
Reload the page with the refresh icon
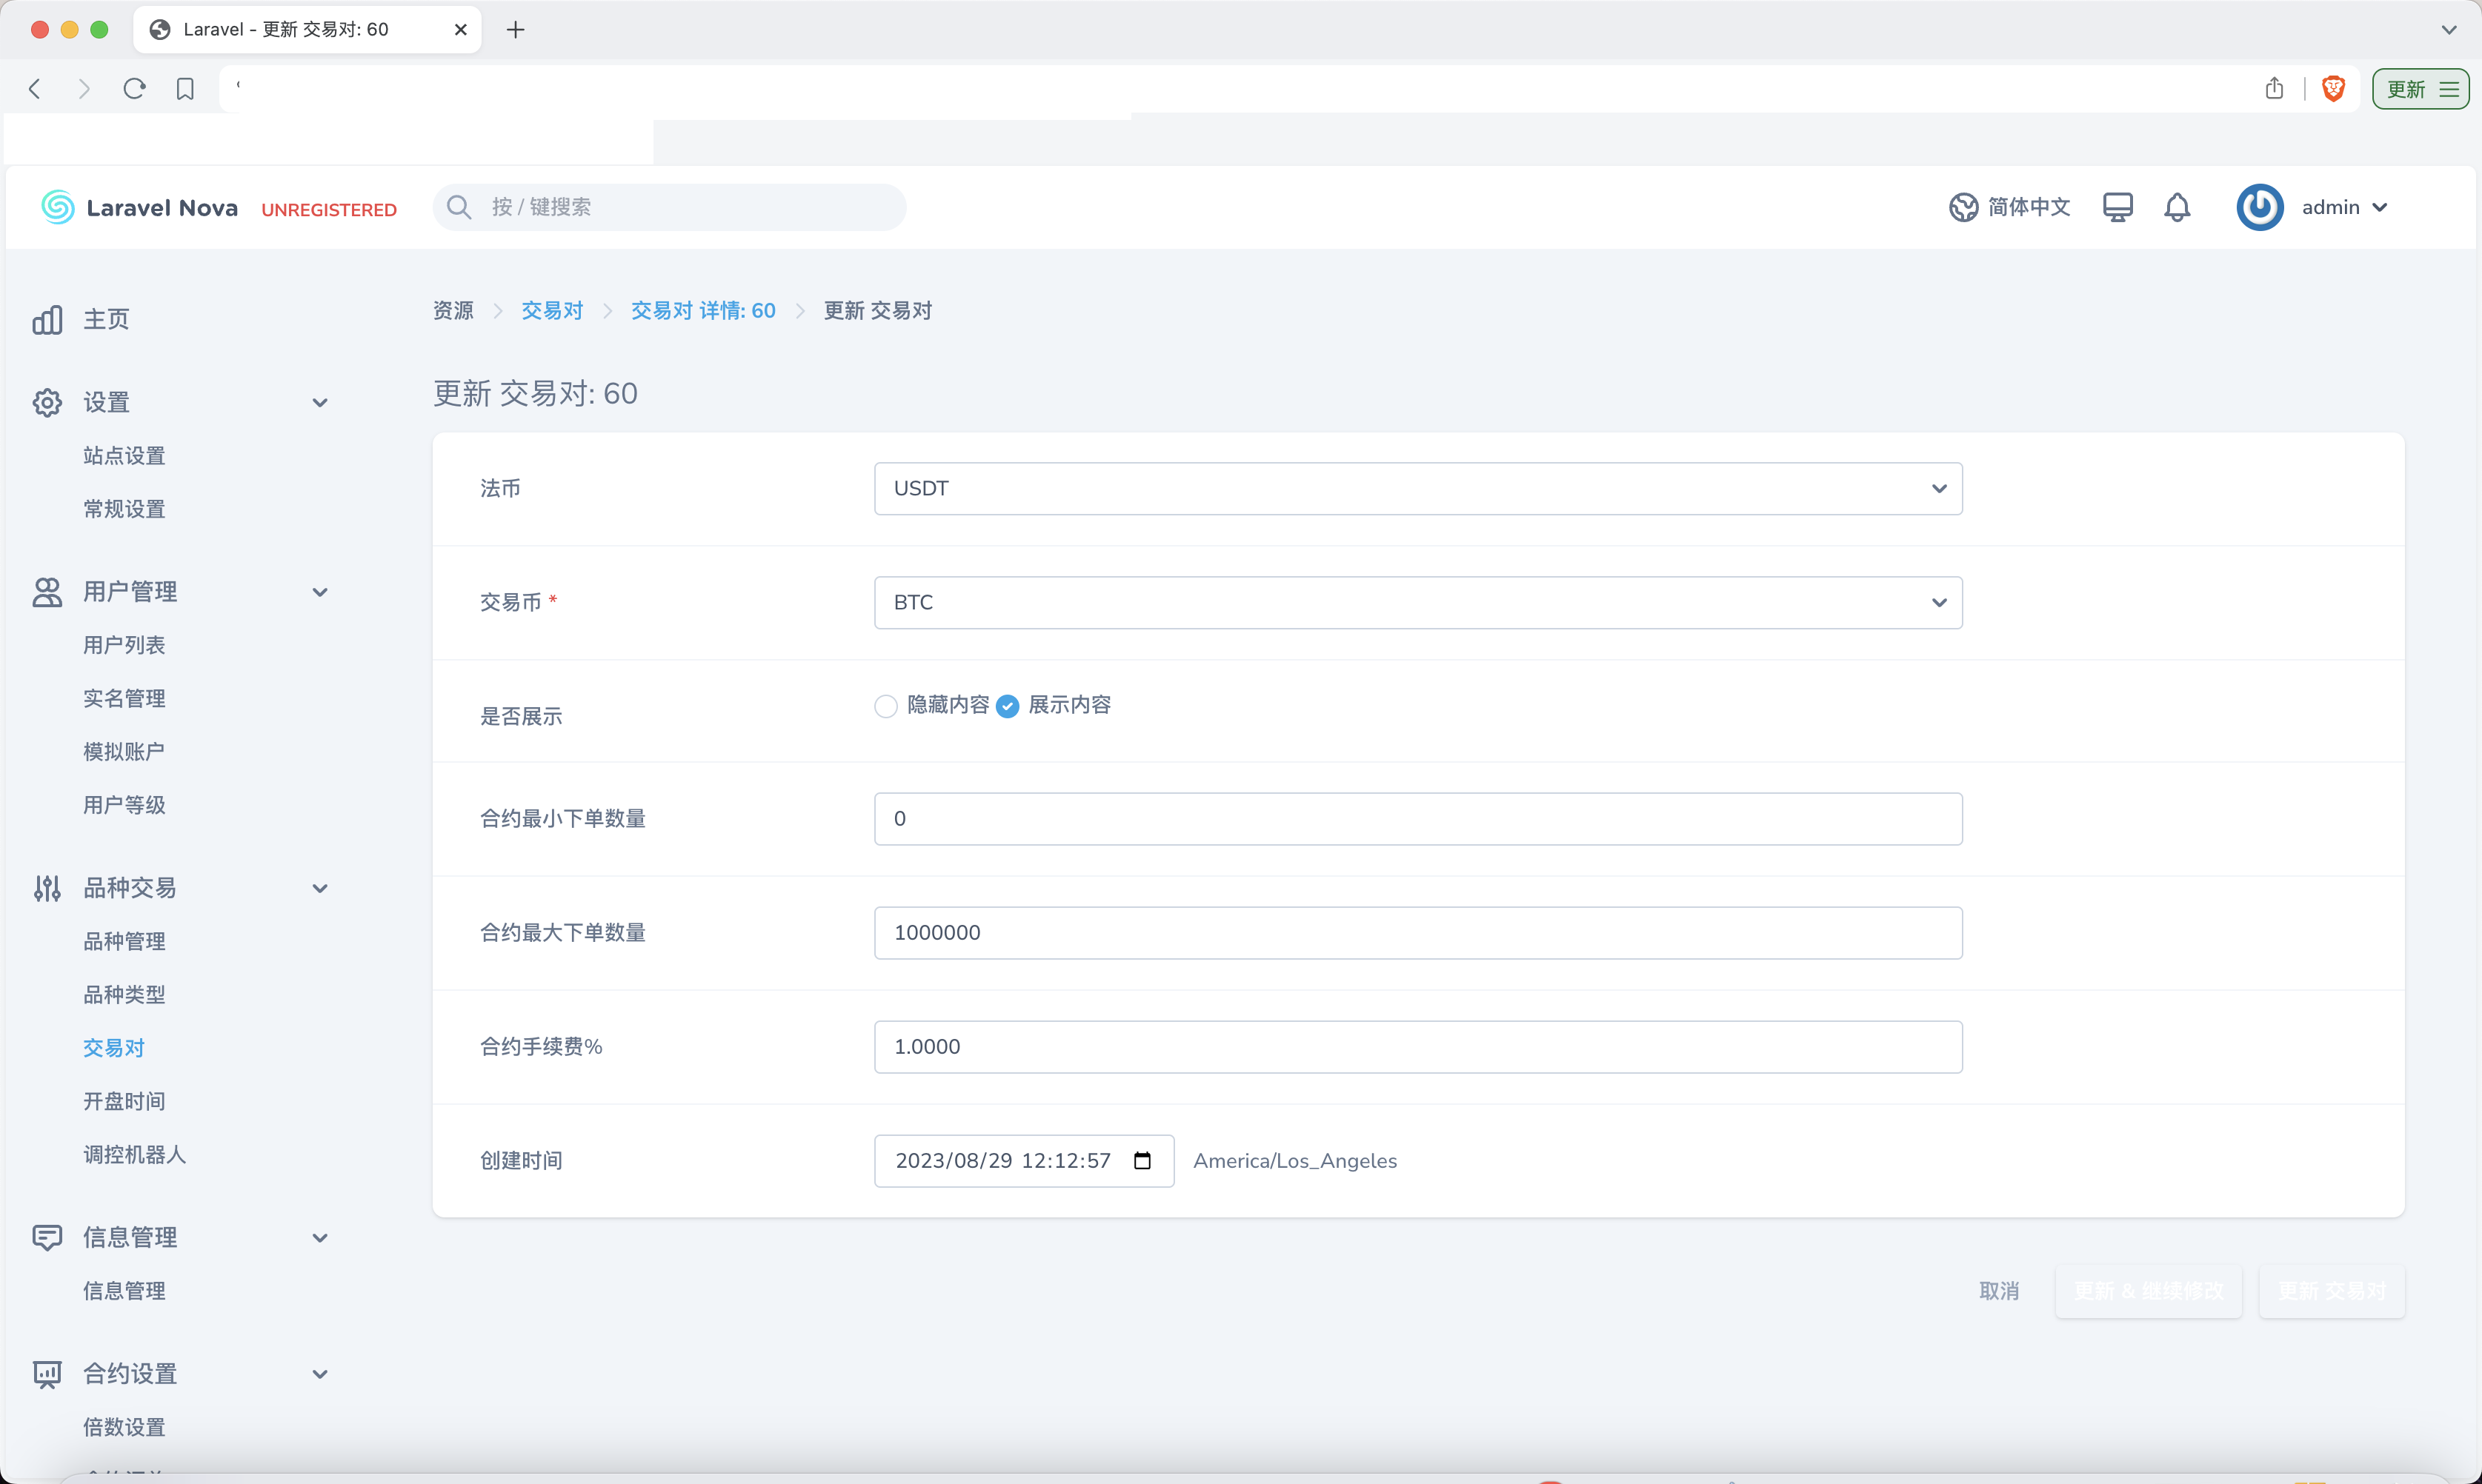[134, 89]
